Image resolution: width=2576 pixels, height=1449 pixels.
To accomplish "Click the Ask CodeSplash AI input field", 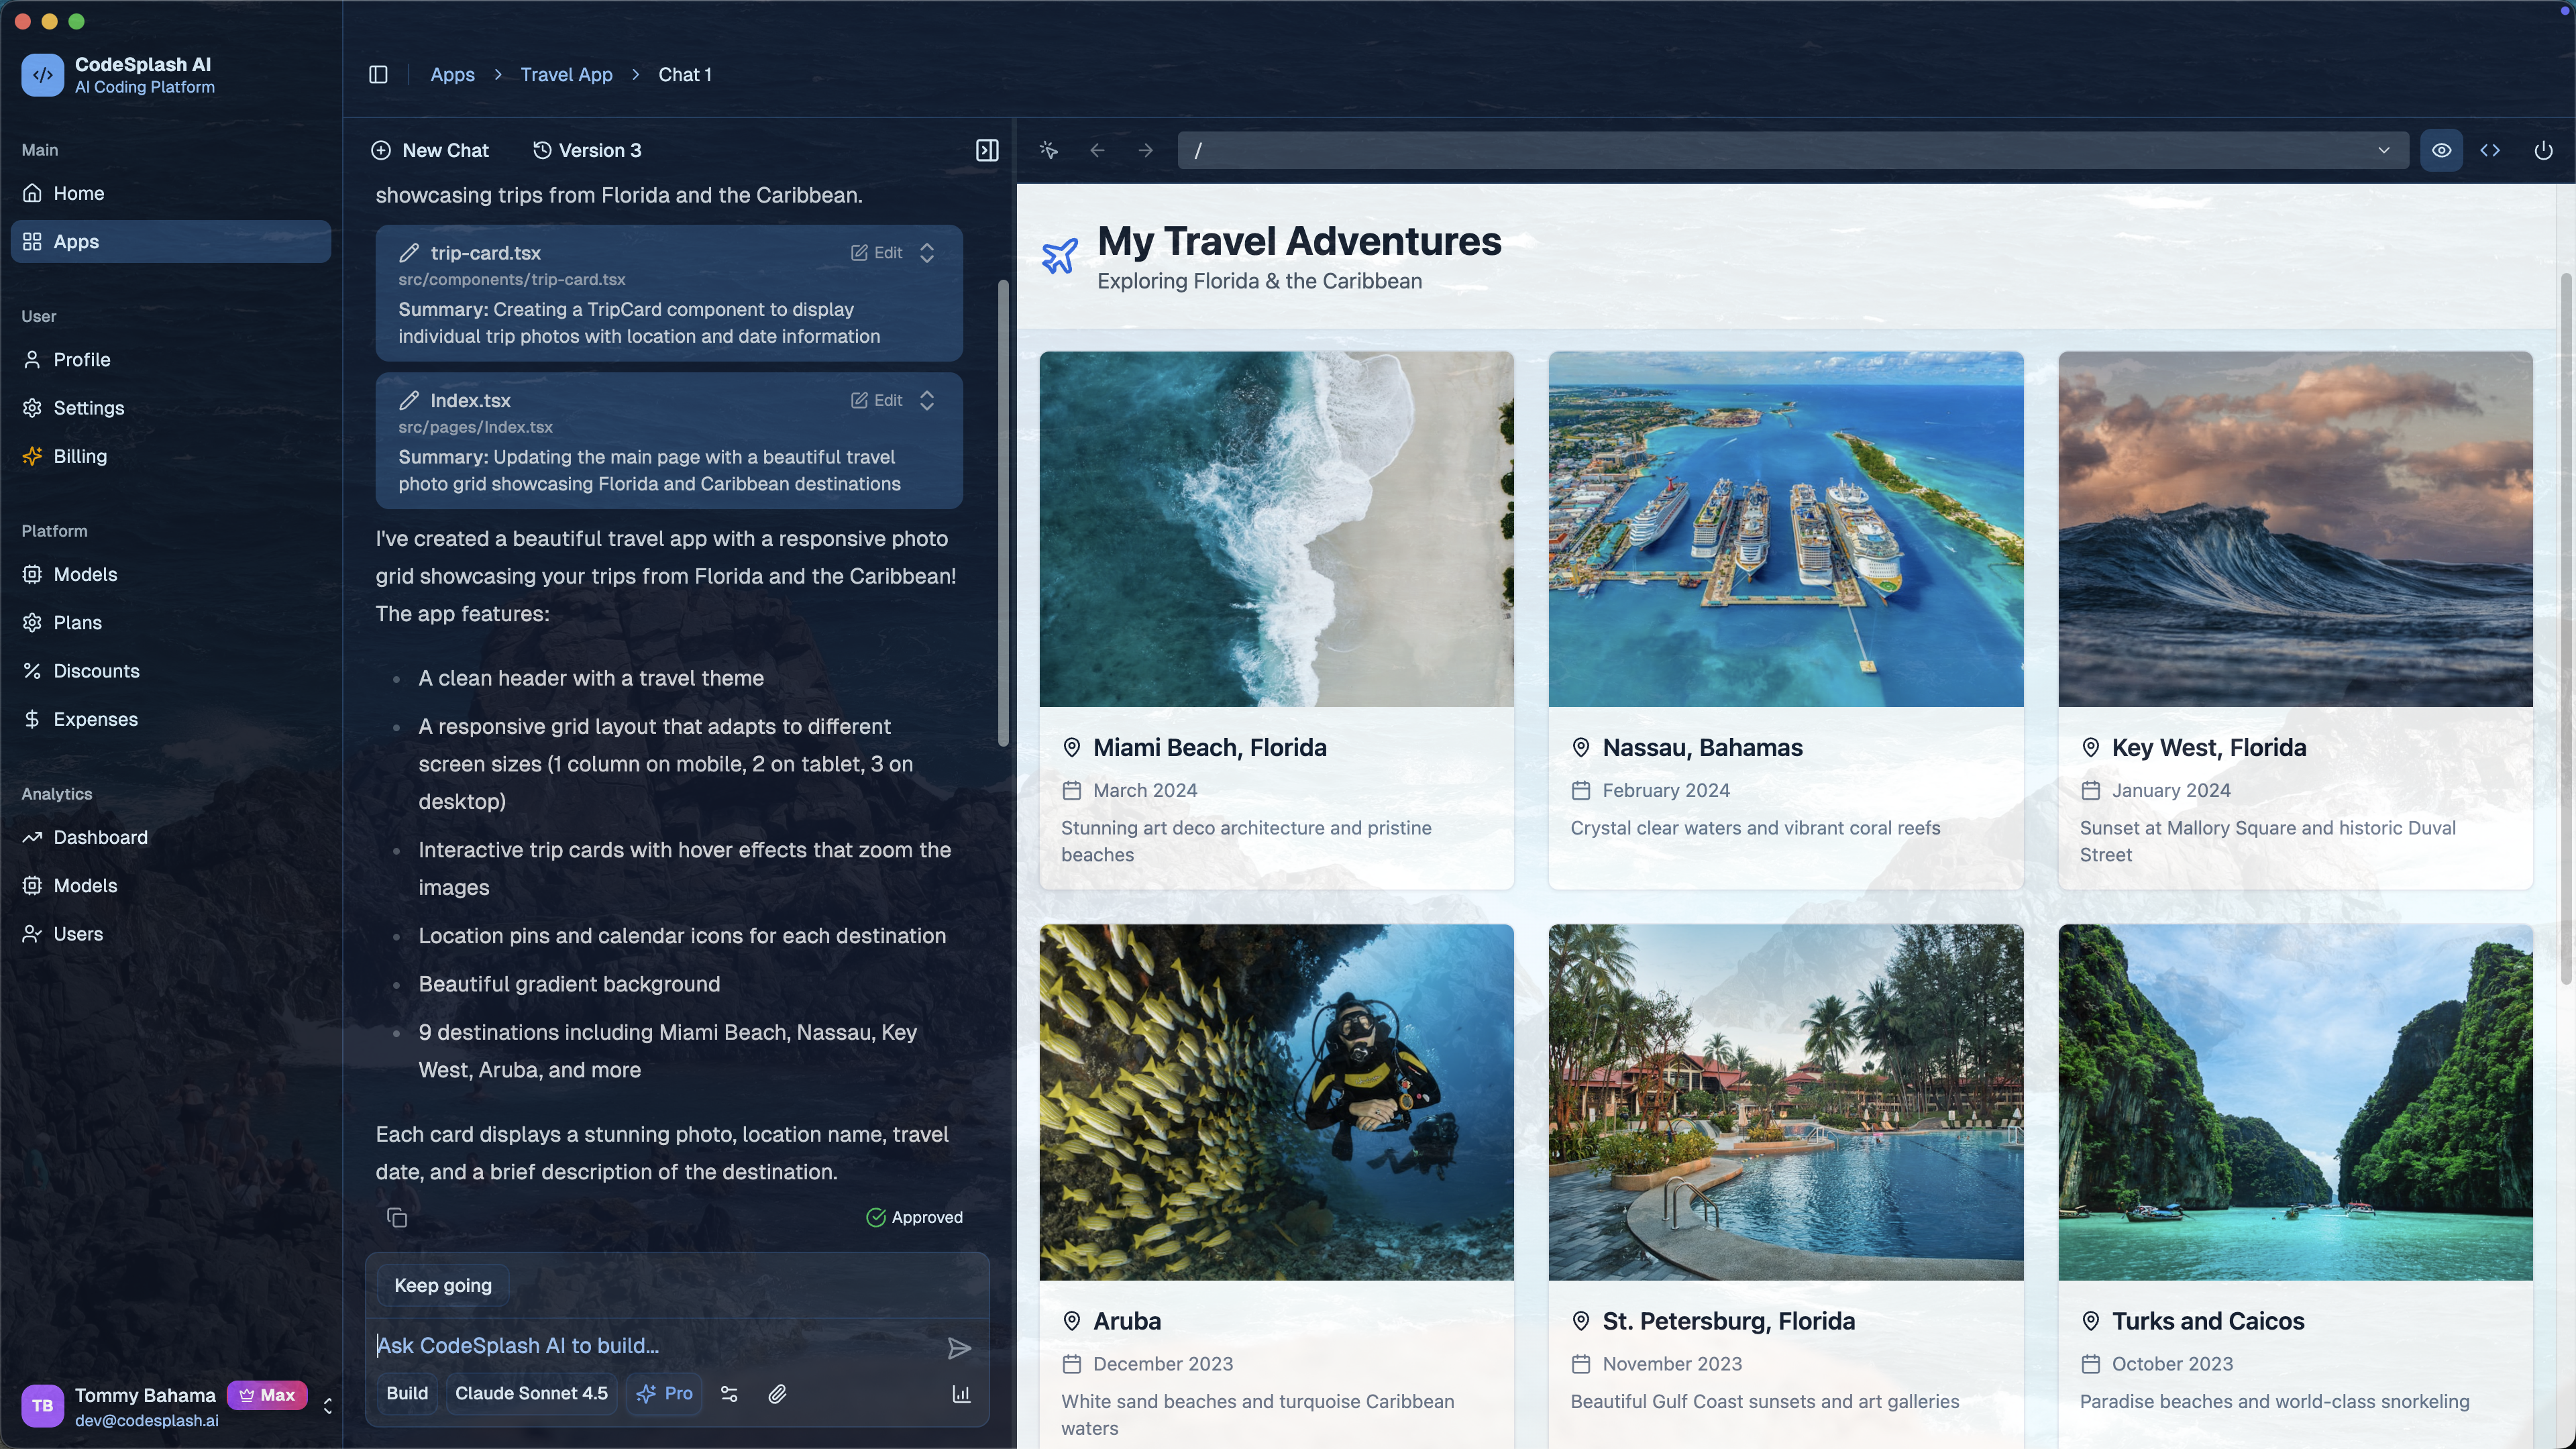I will tap(600, 1345).
